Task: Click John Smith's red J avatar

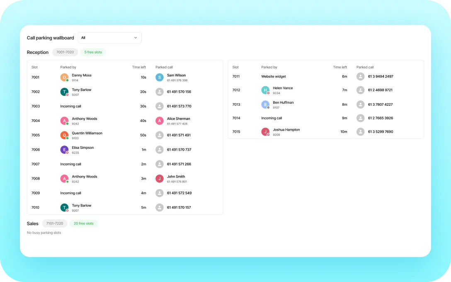Action: [160, 179]
